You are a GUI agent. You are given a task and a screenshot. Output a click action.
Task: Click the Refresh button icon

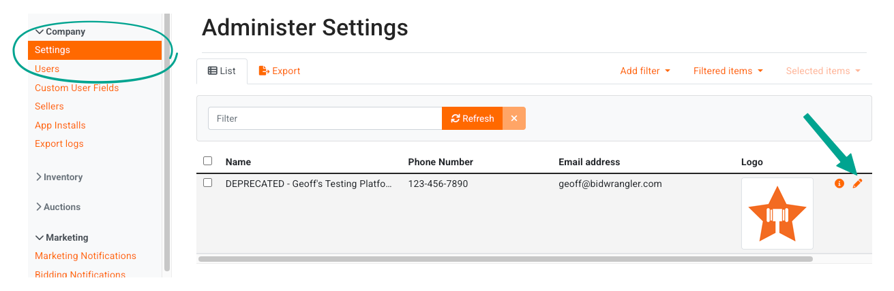point(456,118)
